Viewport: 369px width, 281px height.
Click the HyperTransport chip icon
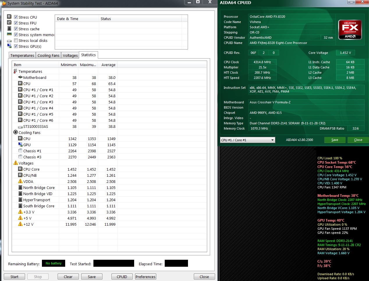(x=20, y=200)
